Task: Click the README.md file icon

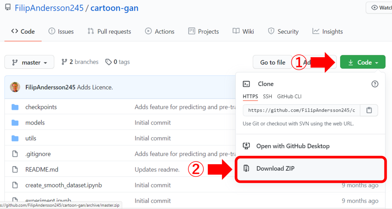Action: pyautogui.click(x=15, y=170)
